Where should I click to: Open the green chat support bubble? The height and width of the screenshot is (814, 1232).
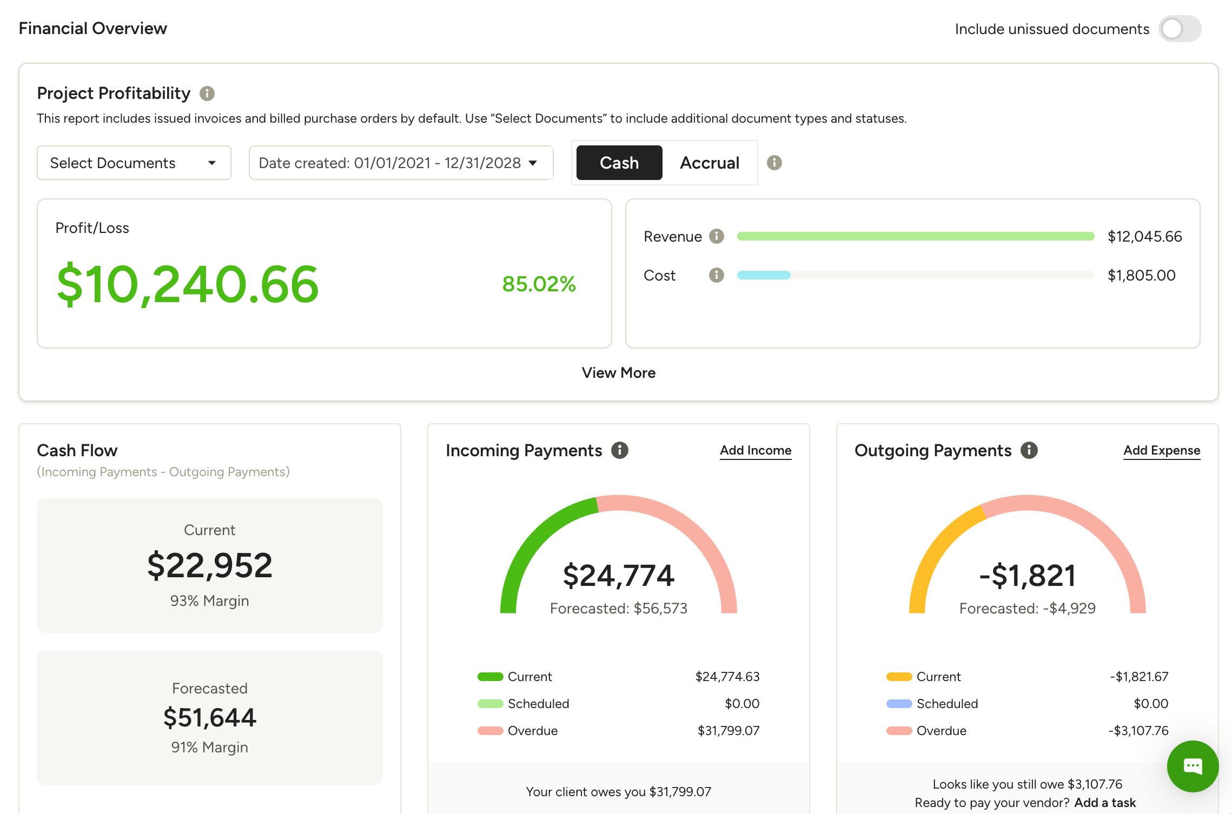point(1193,766)
